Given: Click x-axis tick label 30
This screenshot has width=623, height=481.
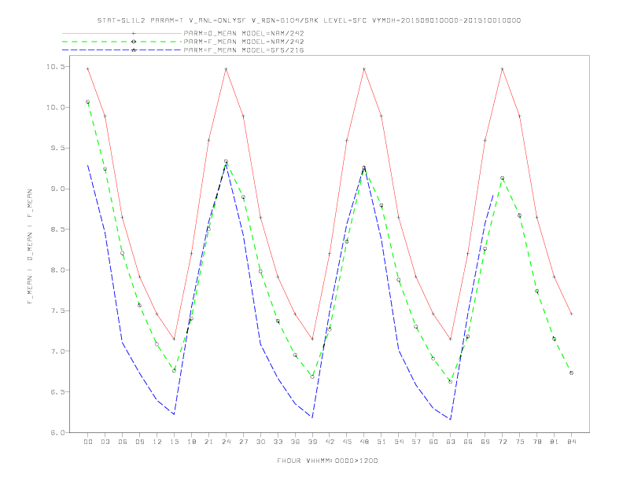Looking at the screenshot, I should [x=260, y=442].
